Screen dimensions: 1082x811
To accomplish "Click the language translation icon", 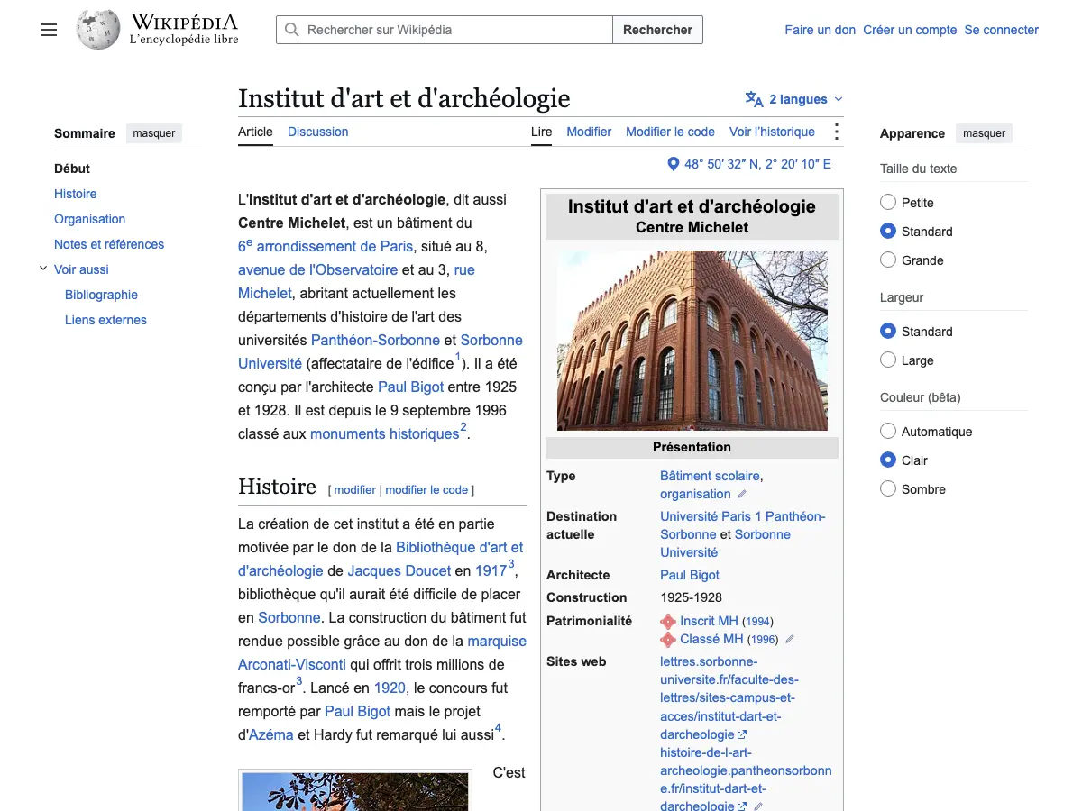I will point(754,99).
